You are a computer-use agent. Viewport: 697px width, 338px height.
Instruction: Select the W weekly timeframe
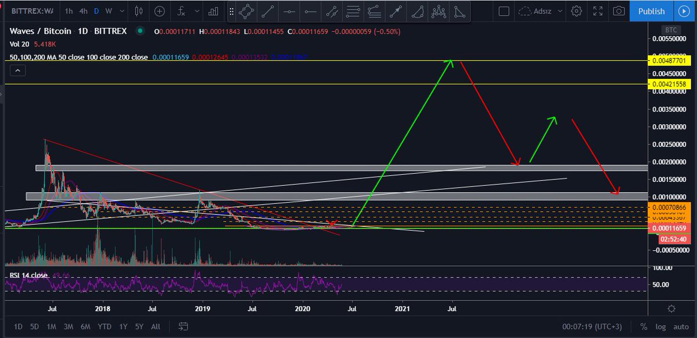pyautogui.click(x=109, y=11)
